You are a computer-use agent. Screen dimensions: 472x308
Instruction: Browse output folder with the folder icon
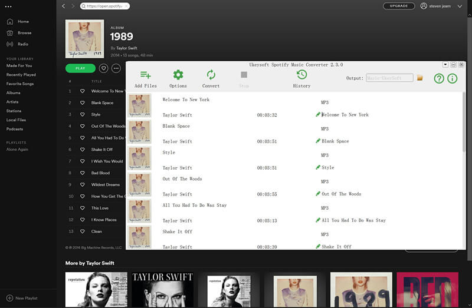[x=420, y=78]
